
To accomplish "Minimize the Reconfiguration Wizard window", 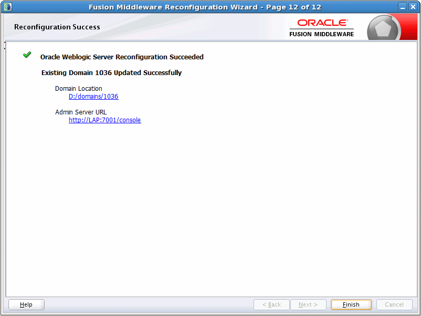I will pyautogui.click(x=403, y=7).
